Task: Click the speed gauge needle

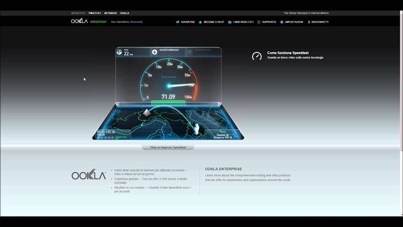Action: 182,85
